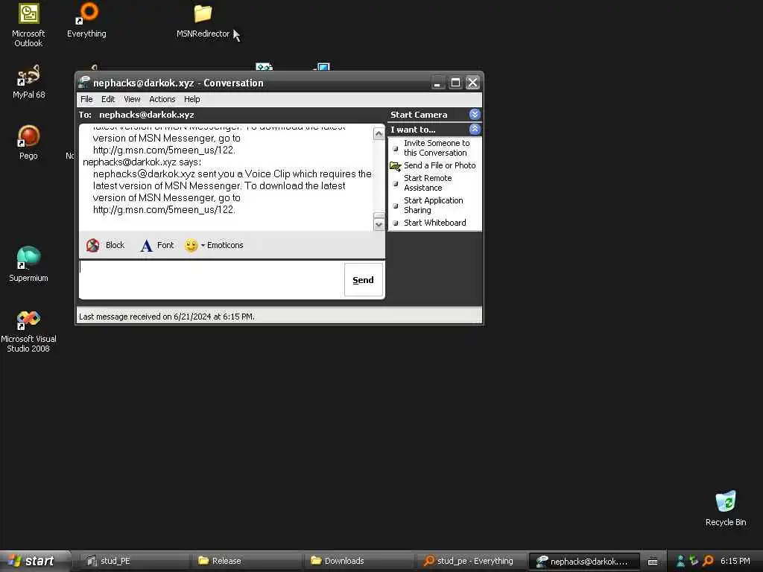Click the Block contact icon

tap(93, 245)
